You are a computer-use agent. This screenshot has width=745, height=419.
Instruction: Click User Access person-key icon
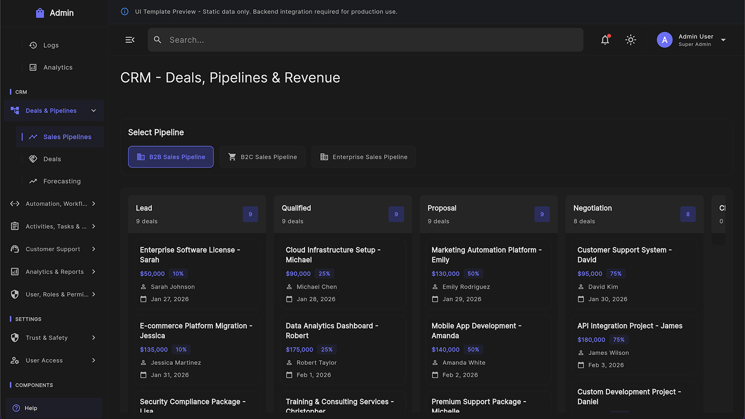coord(15,360)
